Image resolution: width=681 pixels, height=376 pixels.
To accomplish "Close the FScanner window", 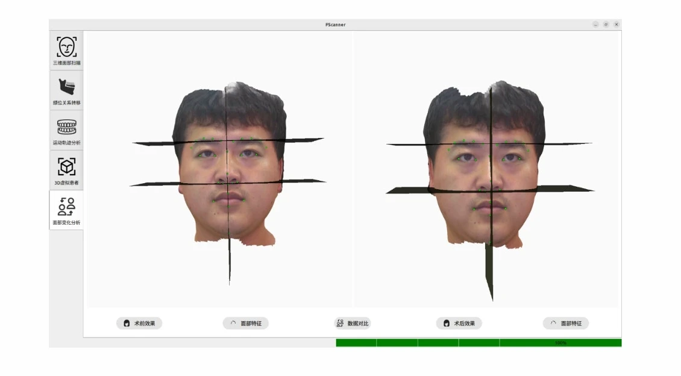I will (617, 25).
